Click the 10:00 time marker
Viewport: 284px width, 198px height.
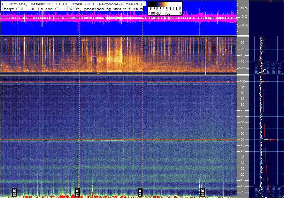tap(15, 192)
